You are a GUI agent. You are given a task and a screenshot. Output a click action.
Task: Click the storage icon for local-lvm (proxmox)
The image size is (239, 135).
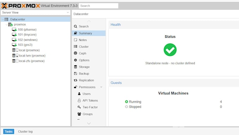pyautogui.click(x=15, y=56)
